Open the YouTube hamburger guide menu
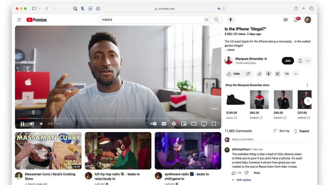 pyautogui.click(x=19, y=20)
